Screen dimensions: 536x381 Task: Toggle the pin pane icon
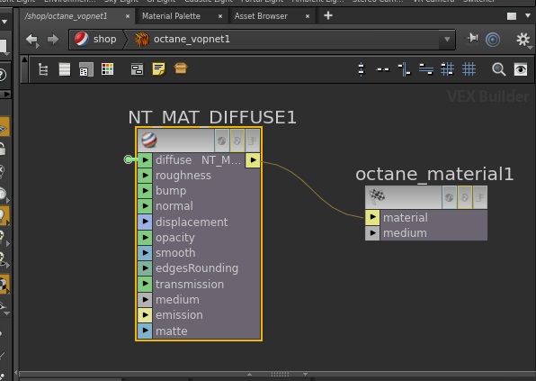[472, 39]
